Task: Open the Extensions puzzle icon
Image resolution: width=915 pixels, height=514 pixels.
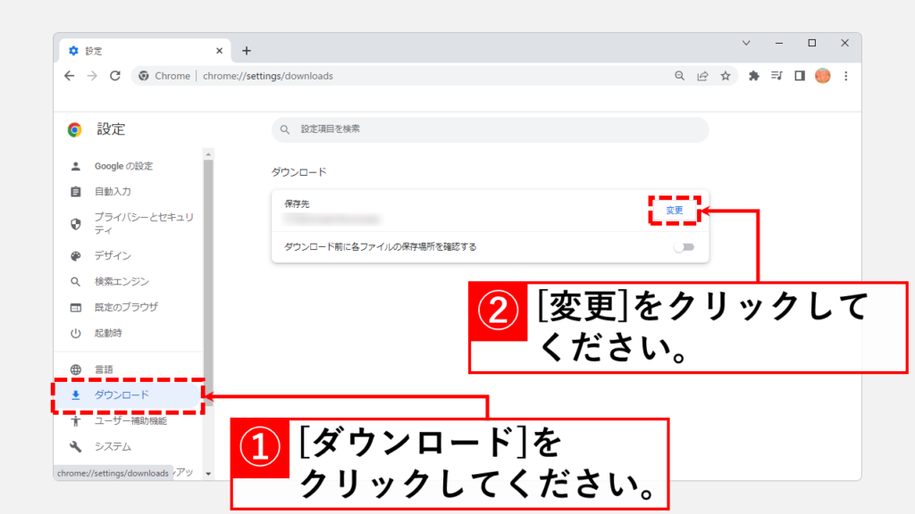Action: pos(754,76)
